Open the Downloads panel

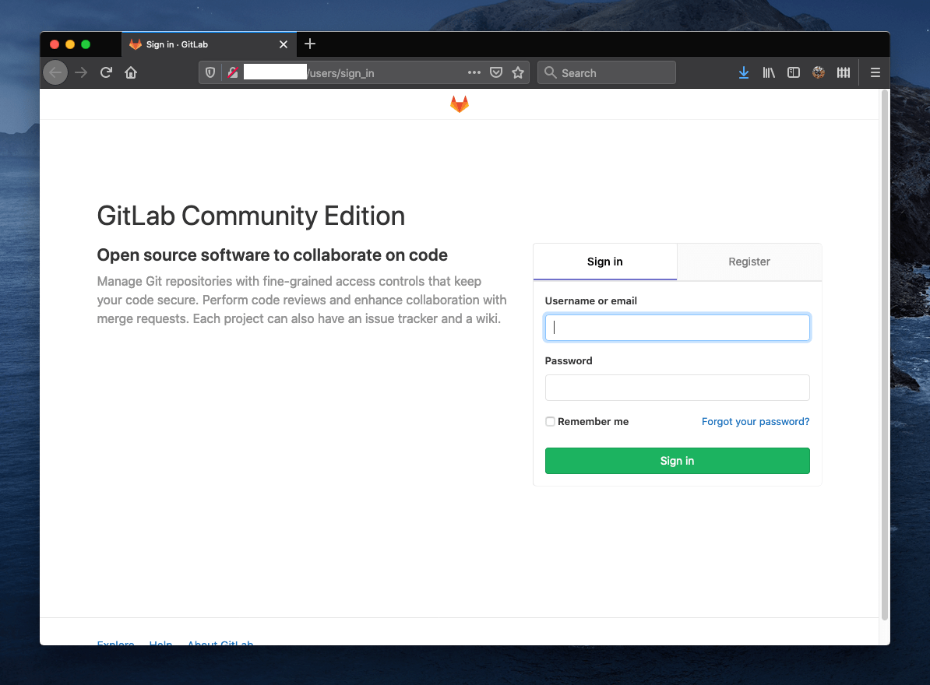point(744,73)
